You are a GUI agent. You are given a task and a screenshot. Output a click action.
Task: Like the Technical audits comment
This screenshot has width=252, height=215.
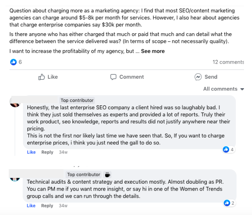pos(31,206)
